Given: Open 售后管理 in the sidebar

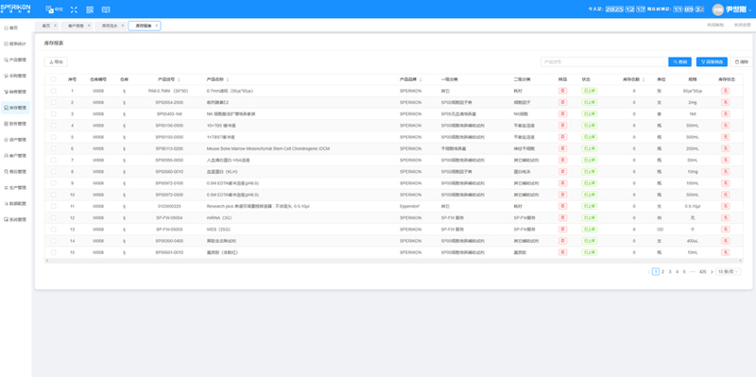Looking at the screenshot, I should (15, 171).
